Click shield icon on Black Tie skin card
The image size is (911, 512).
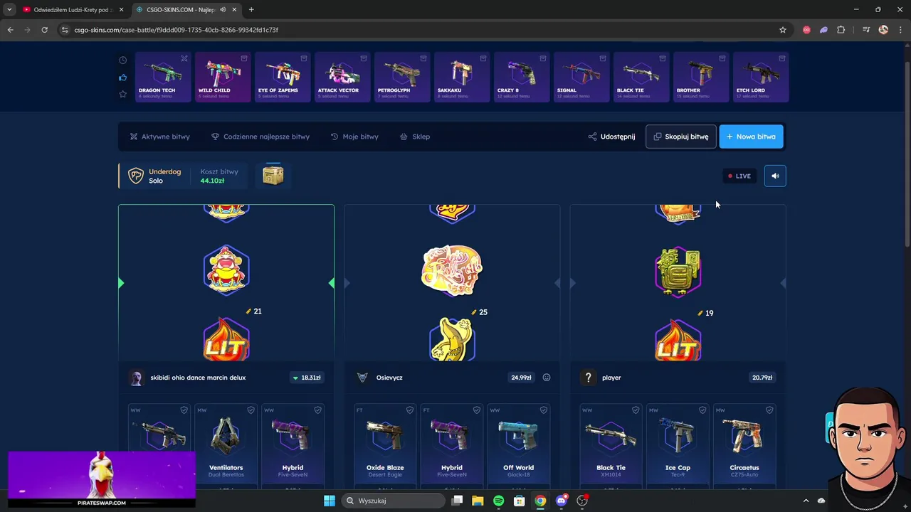click(x=636, y=410)
